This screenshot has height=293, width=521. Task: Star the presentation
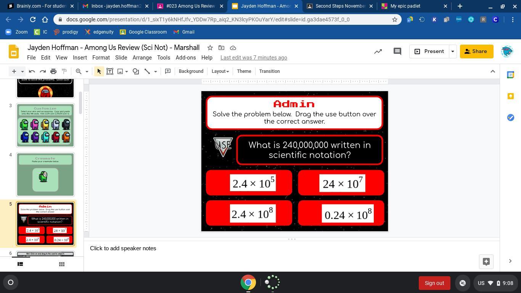(x=210, y=48)
